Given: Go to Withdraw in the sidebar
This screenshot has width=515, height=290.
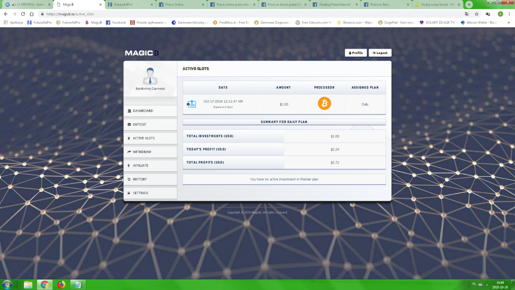Looking at the screenshot, I should tap(150, 152).
